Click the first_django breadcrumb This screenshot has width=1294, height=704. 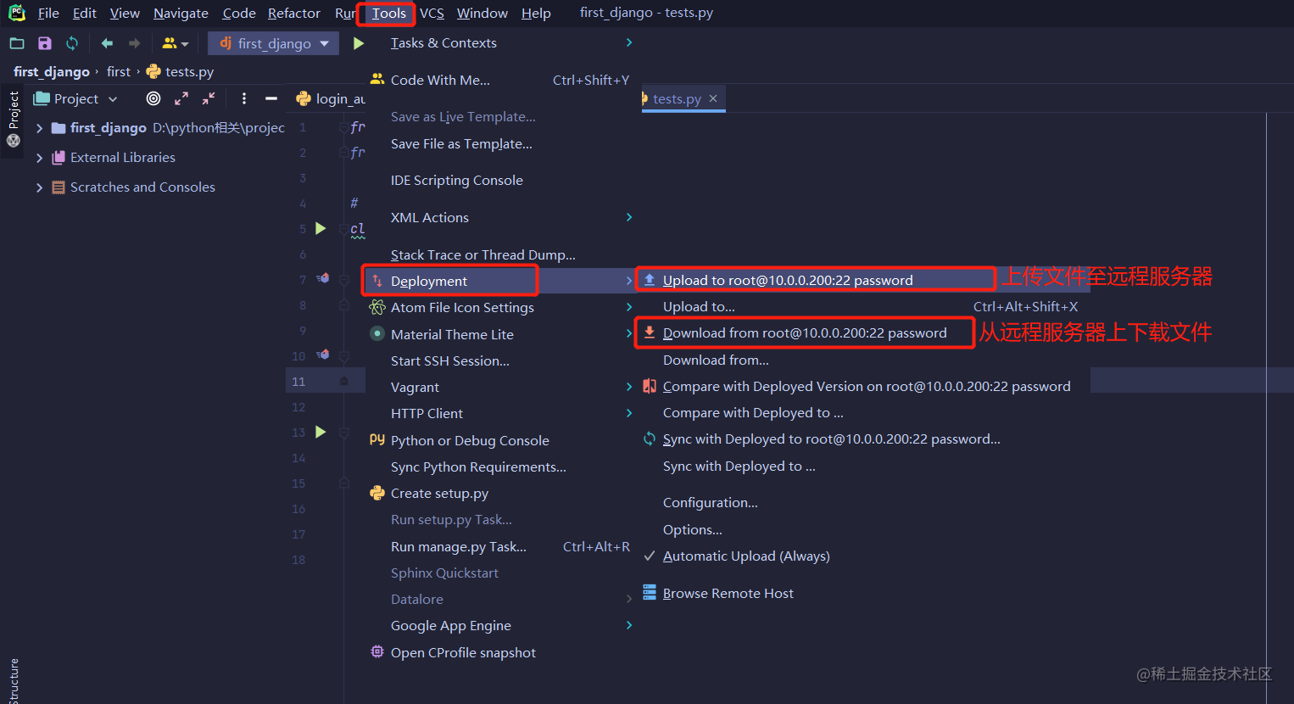[x=52, y=72]
